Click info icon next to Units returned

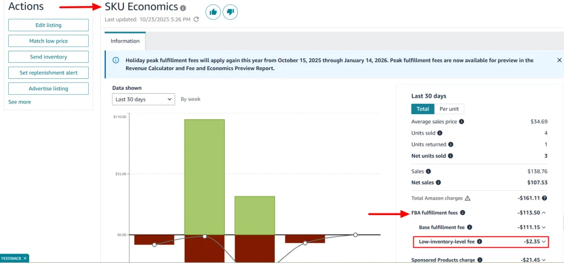(451, 144)
